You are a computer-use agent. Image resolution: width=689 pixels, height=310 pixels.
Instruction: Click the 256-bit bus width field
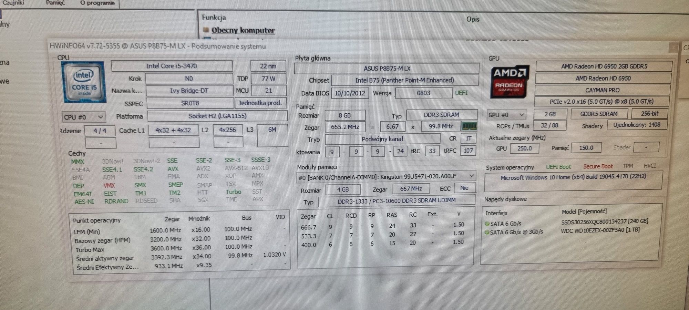[x=650, y=113]
